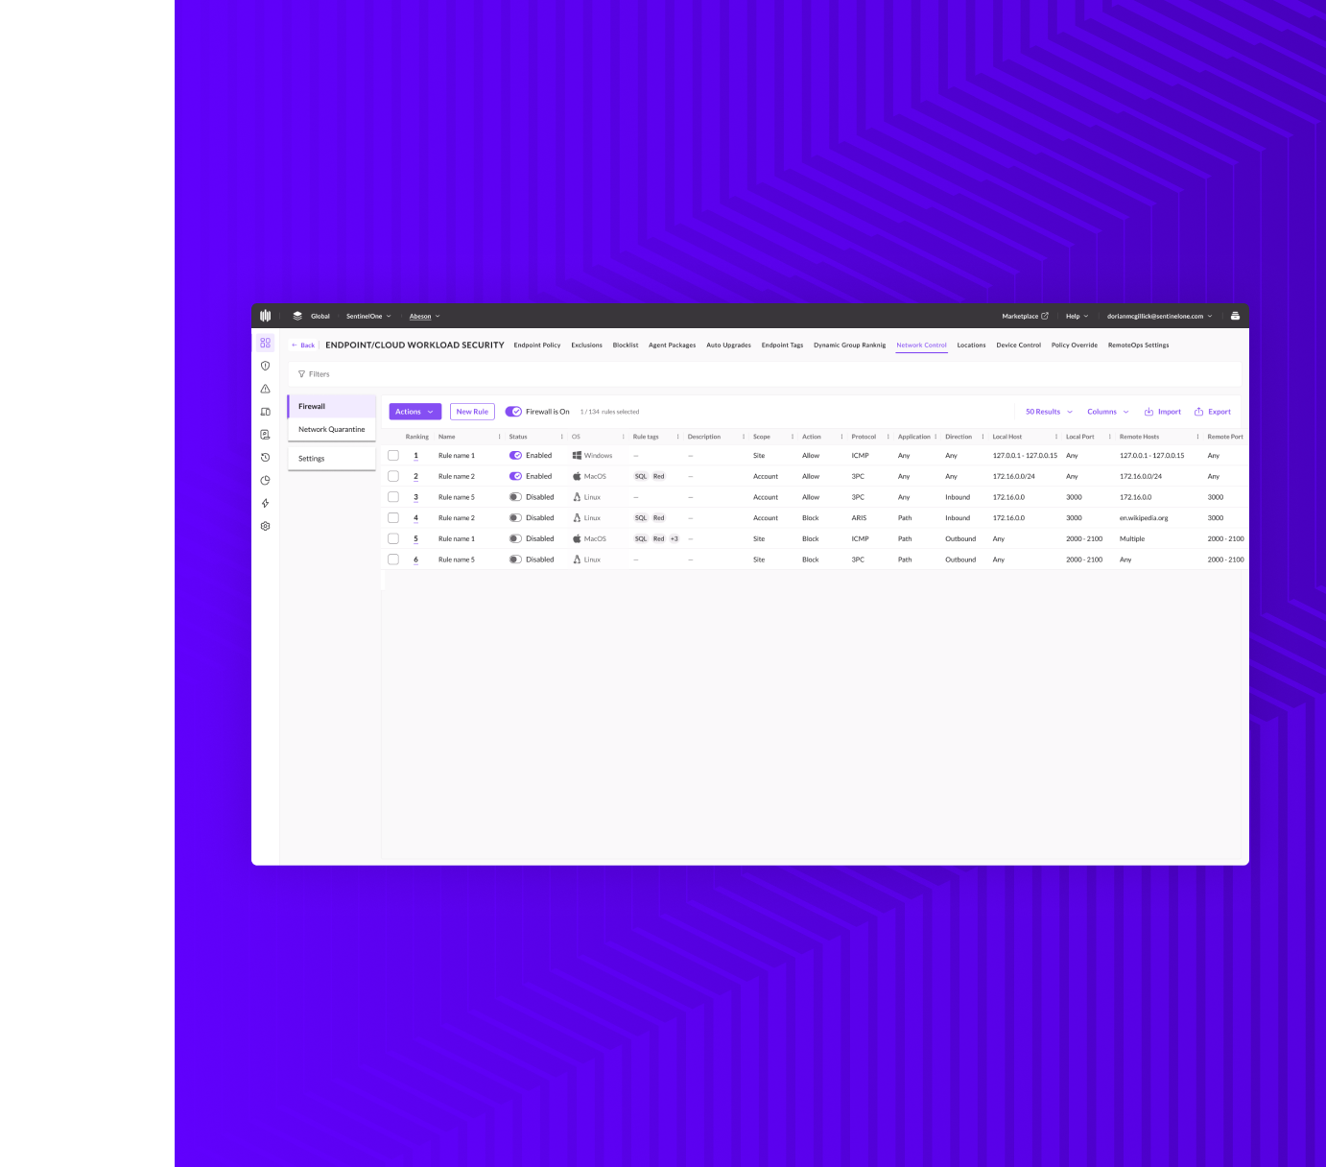
Task: Click the Filters funnel icon
Action: point(303,374)
